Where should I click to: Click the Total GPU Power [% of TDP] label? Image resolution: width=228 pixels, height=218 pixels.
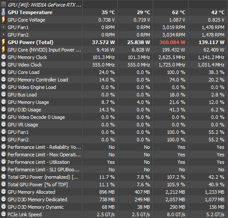click(38, 185)
